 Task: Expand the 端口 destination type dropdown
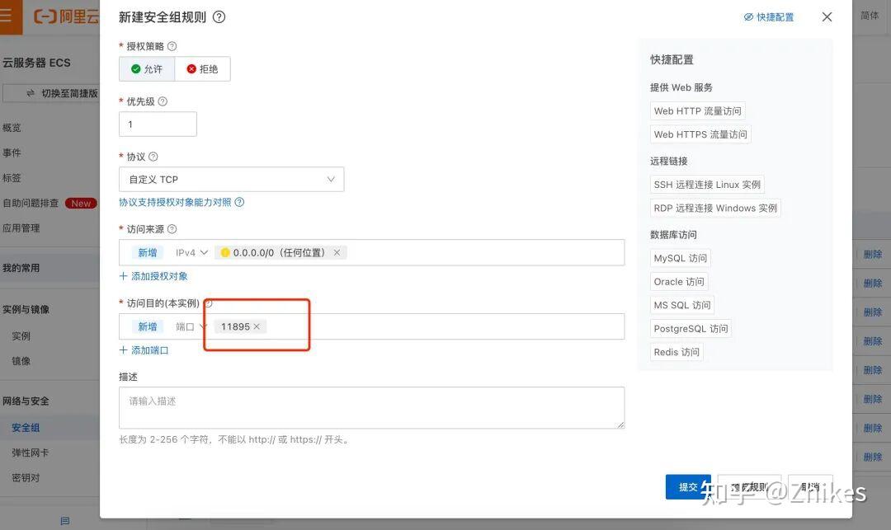(191, 326)
